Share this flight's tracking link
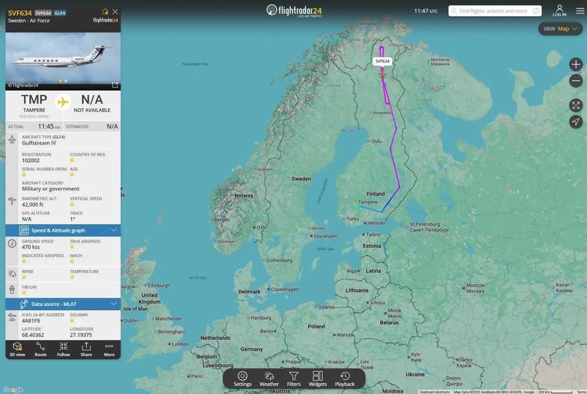Viewport: 587px width, 394px height. pos(86,349)
